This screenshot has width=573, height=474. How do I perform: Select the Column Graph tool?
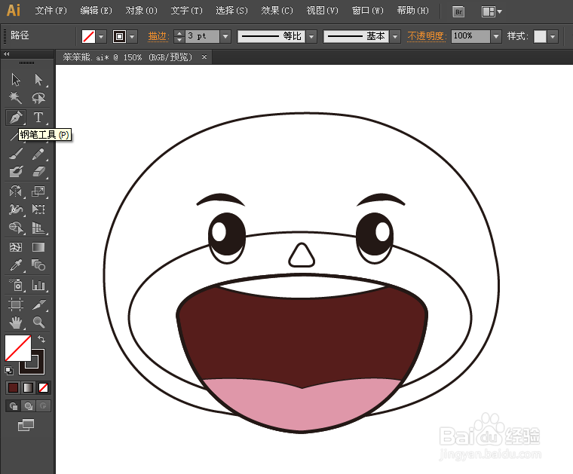tap(38, 284)
